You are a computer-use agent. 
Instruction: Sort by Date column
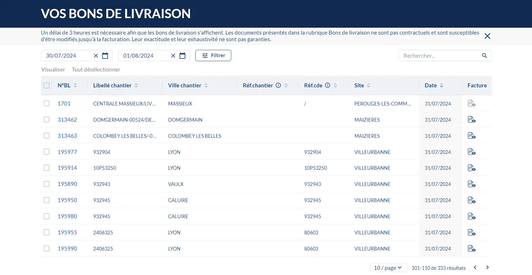pos(442,85)
